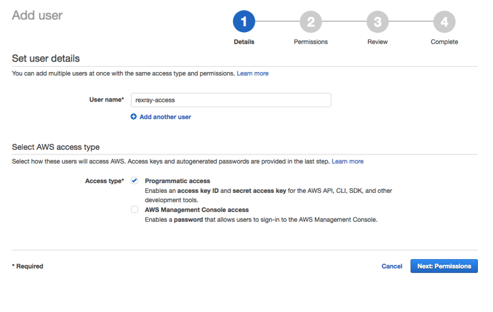Click the Set user details heading
The height and width of the screenshot is (312, 493).
46,58
